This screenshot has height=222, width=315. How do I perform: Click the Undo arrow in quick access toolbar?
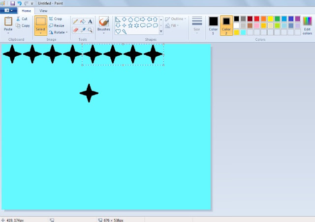click(x=20, y=3)
